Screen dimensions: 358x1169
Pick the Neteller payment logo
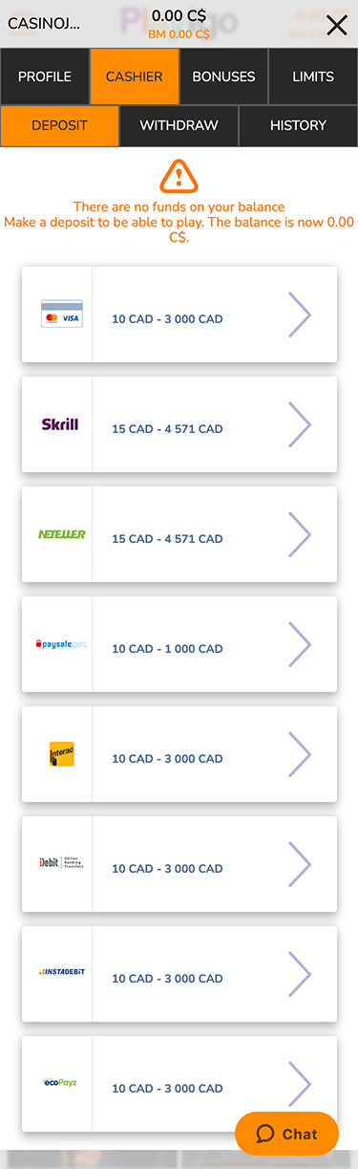(61, 534)
